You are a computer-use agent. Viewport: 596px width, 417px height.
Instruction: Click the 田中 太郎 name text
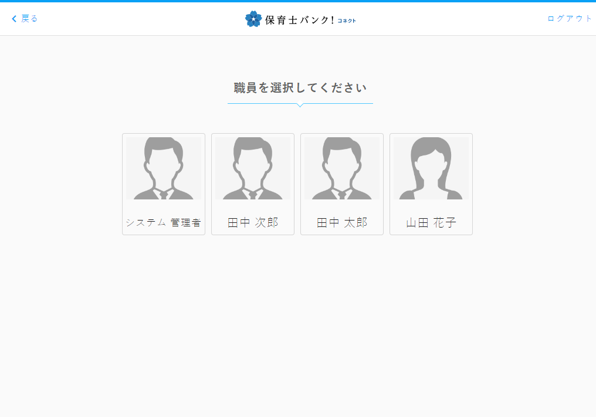click(342, 223)
